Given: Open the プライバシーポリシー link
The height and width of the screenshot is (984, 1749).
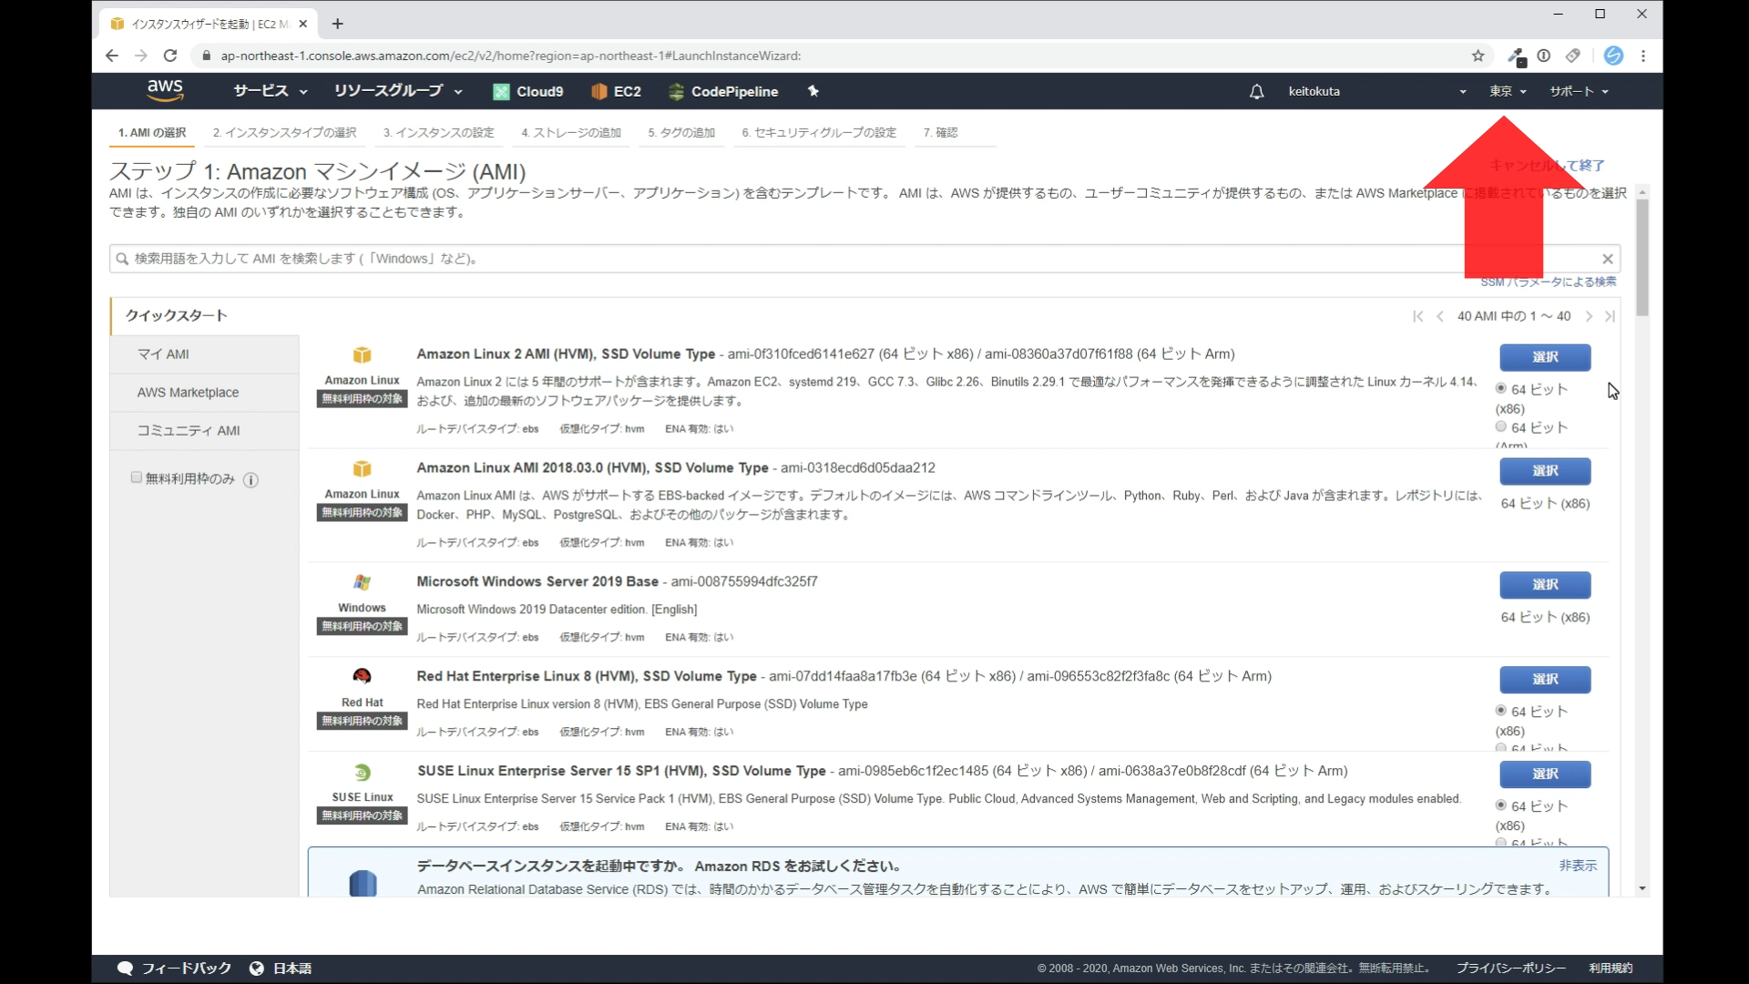Looking at the screenshot, I should pyautogui.click(x=1510, y=969).
